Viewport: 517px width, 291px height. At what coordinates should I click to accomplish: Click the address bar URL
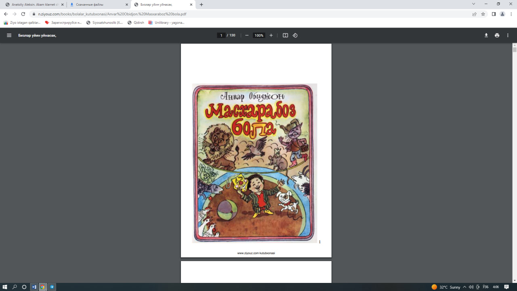[x=112, y=14]
